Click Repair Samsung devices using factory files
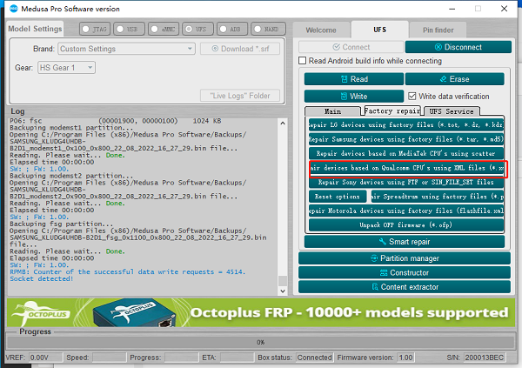Image resolution: width=522 pixels, height=368 pixels. (x=406, y=139)
